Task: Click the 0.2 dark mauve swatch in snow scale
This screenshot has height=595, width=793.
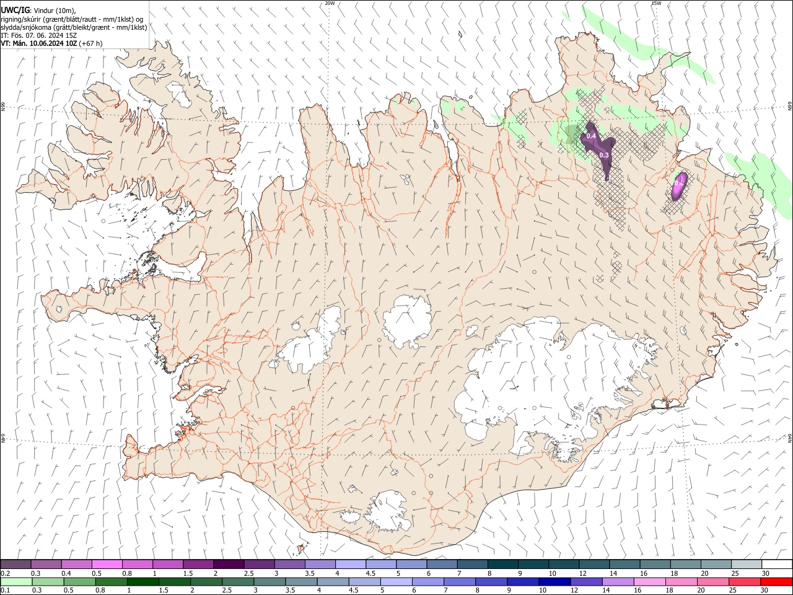Action: tap(15, 564)
